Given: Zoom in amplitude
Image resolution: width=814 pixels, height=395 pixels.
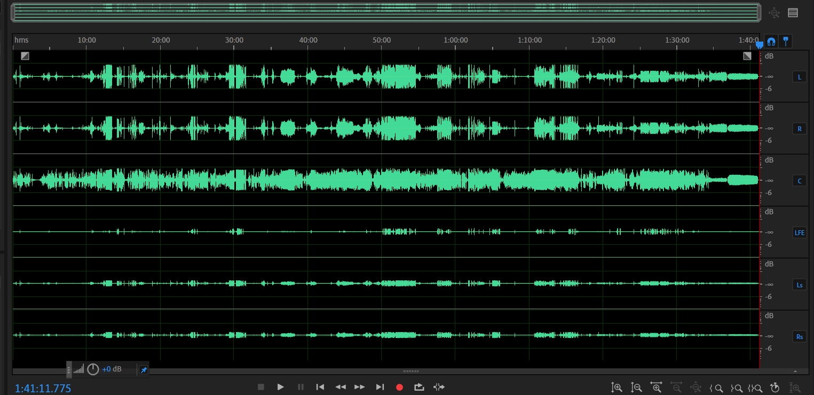Looking at the screenshot, I should click(x=617, y=388).
